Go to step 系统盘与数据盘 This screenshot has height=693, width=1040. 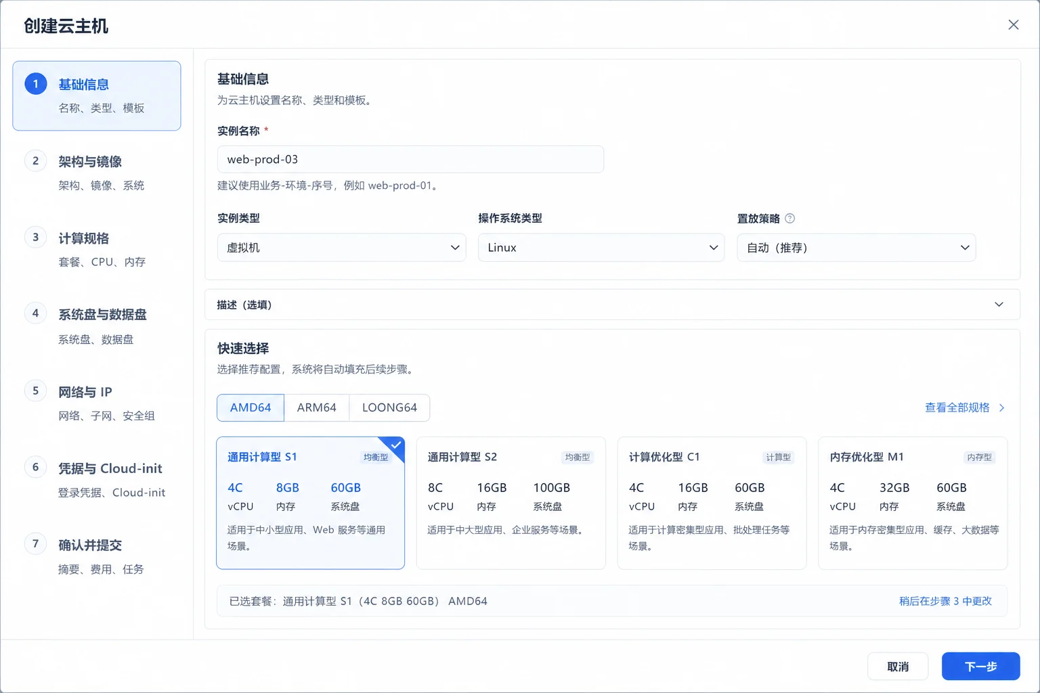tap(97, 326)
